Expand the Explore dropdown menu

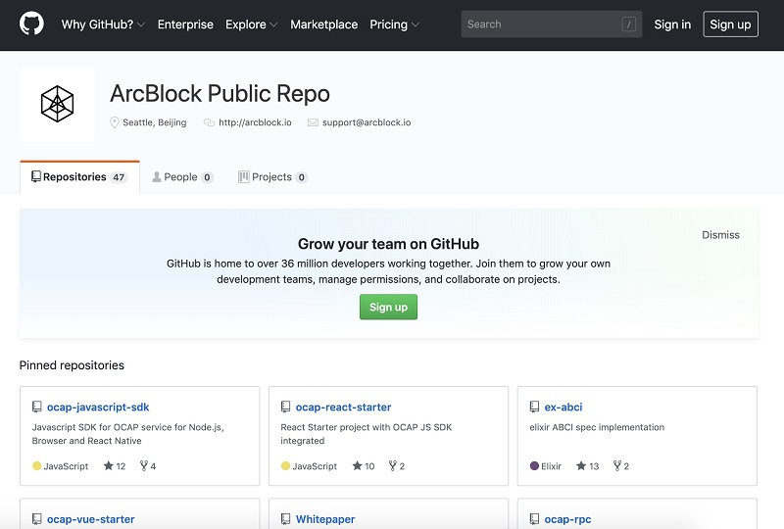[x=252, y=24]
